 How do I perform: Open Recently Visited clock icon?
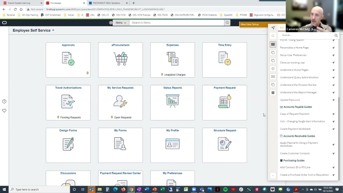point(4,101)
